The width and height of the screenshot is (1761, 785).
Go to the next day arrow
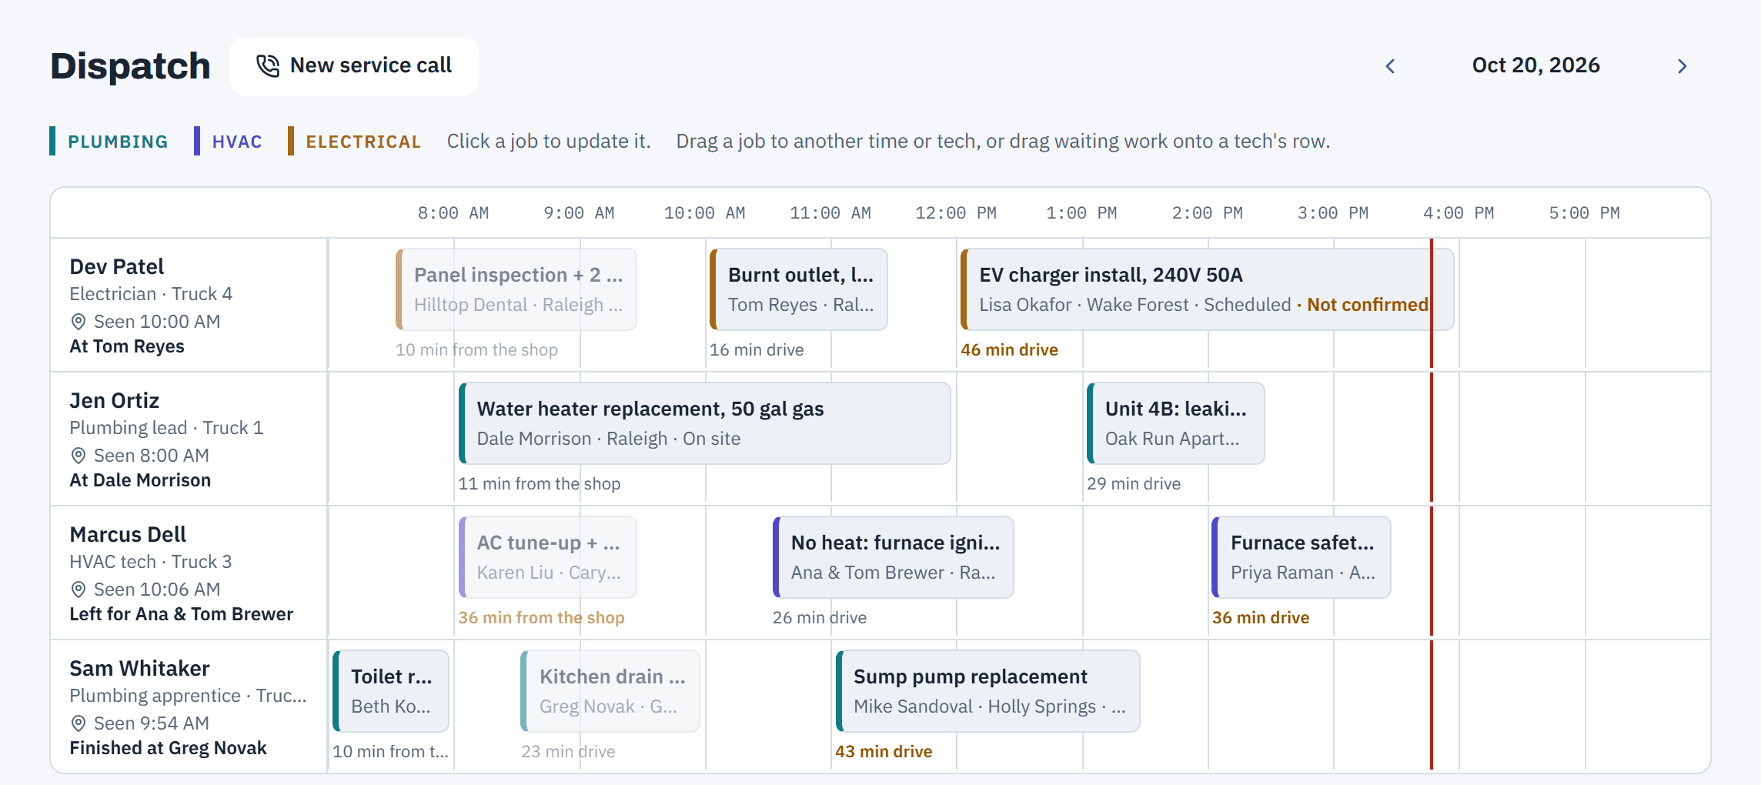coord(1682,66)
